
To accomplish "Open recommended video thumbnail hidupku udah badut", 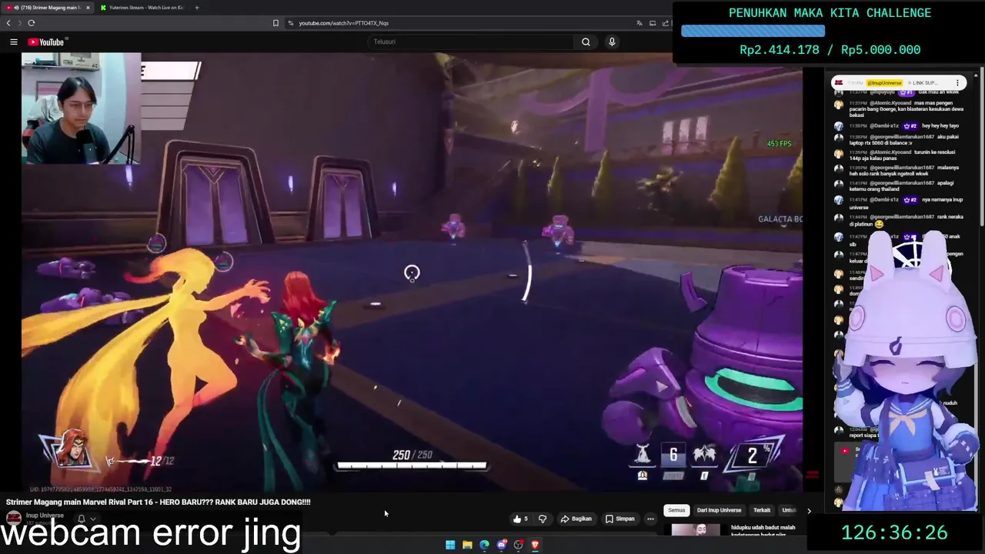I will 696,529.
